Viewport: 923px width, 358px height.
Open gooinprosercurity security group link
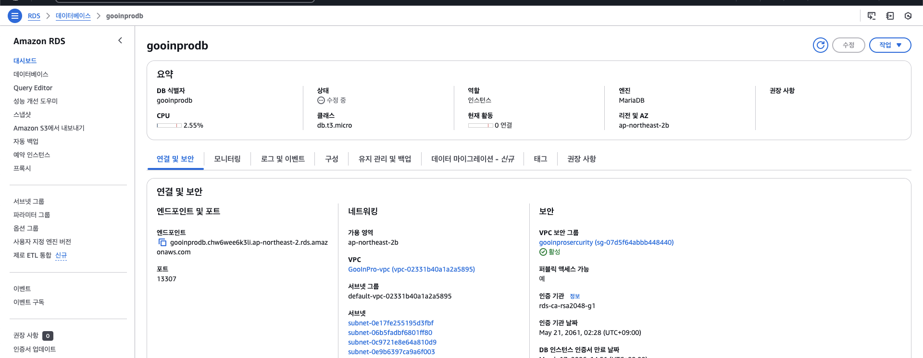tap(606, 242)
